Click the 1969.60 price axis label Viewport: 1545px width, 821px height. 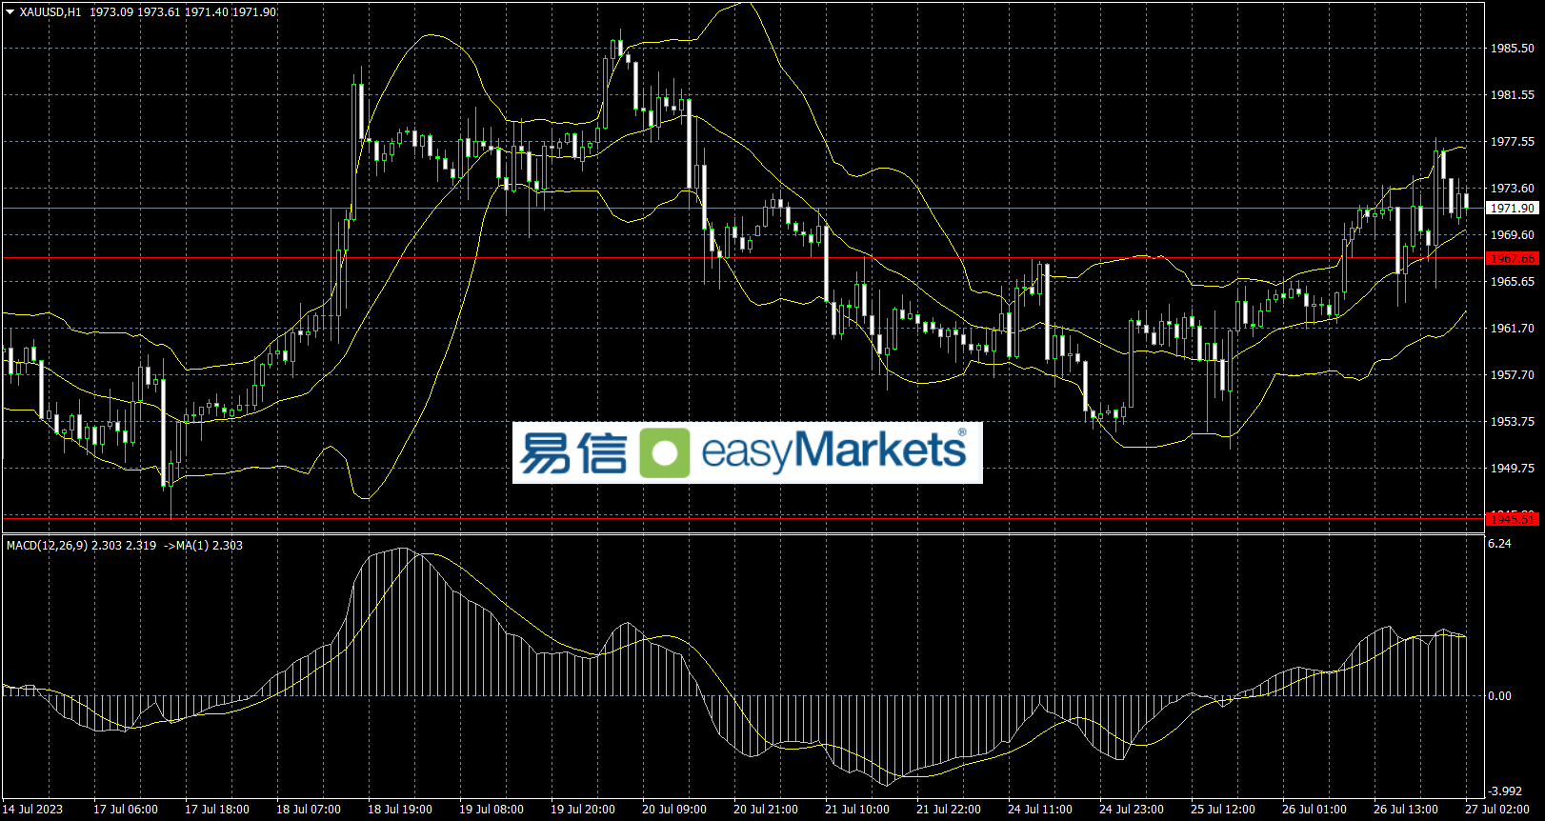pos(1513,235)
